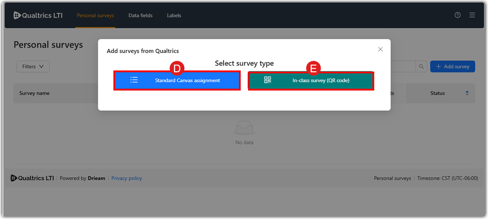Open the hamburger menu icon
The width and height of the screenshot is (488, 219).
click(472, 15)
